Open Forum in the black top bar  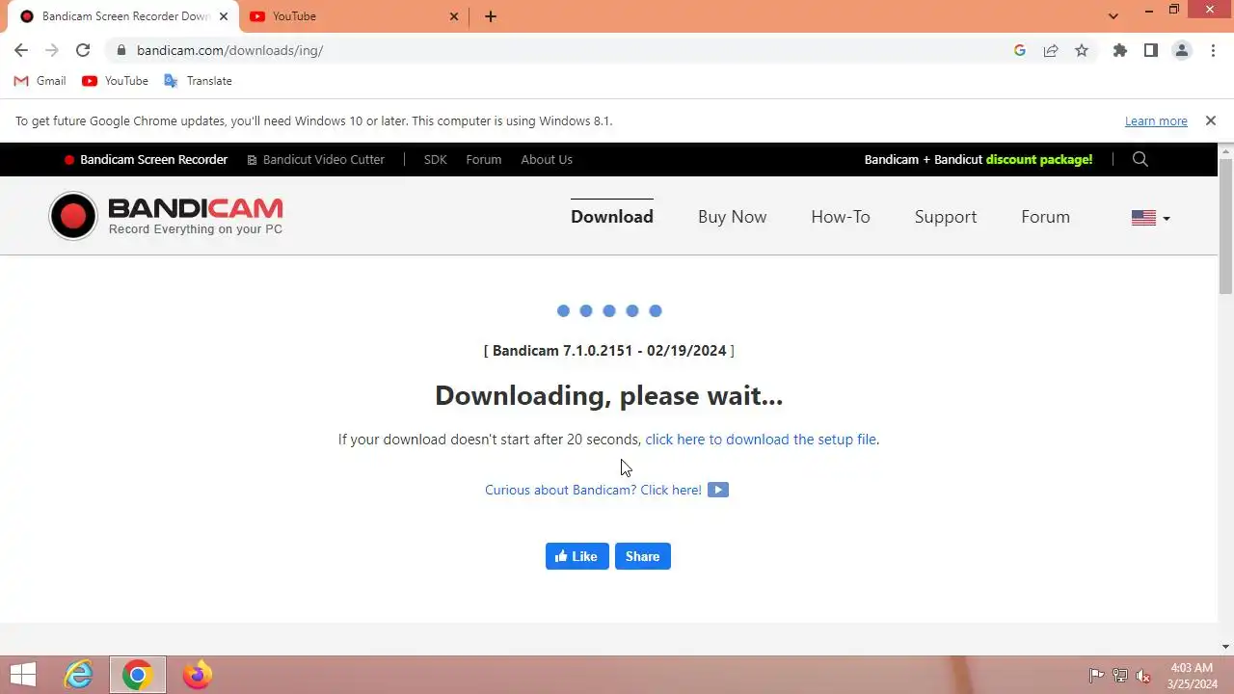point(484,159)
